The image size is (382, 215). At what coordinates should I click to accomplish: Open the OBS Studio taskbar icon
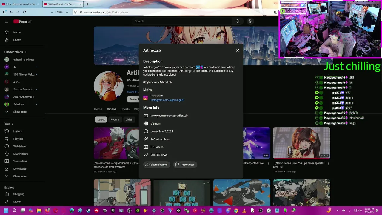tap(129, 211)
